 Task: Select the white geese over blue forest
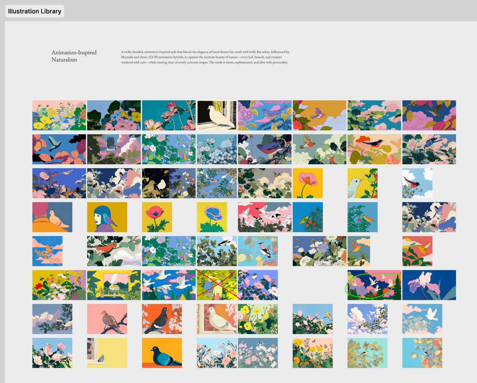[x=169, y=285]
